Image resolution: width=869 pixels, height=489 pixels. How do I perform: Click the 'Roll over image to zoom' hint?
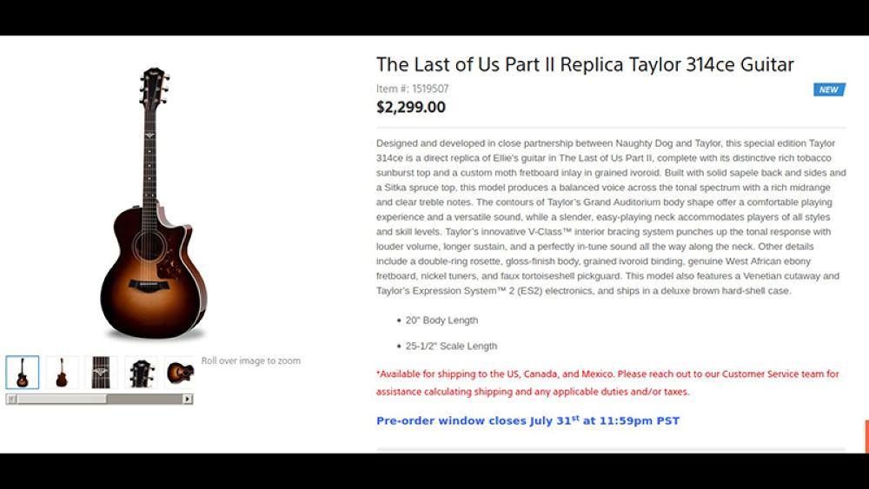(x=251, y=360)
